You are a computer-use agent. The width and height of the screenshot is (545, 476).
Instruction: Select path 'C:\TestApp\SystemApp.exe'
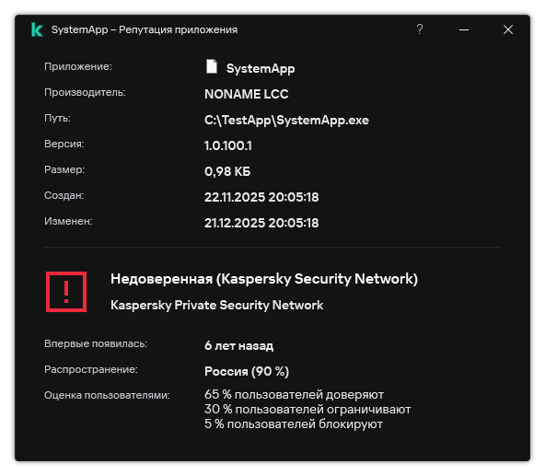click(286, 120)
